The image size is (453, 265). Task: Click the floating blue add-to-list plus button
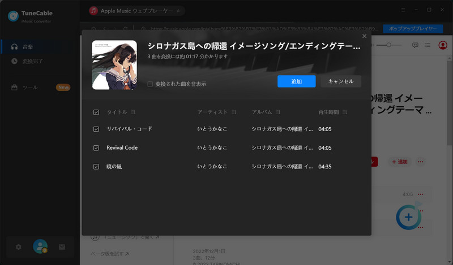[408, 217]
